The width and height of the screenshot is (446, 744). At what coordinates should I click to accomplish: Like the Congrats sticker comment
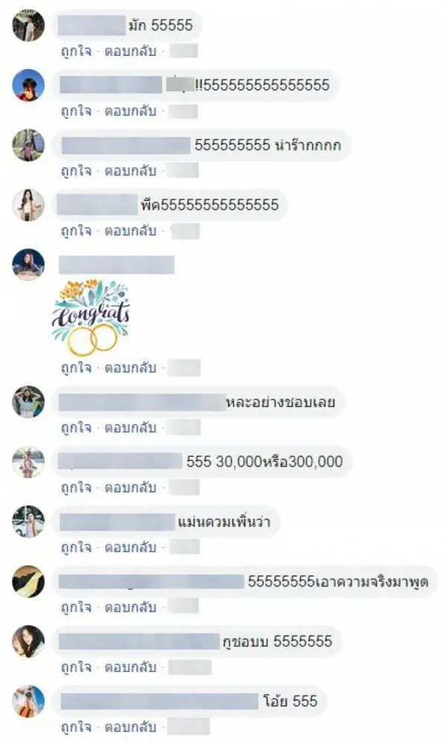click(x=76, y=368)
